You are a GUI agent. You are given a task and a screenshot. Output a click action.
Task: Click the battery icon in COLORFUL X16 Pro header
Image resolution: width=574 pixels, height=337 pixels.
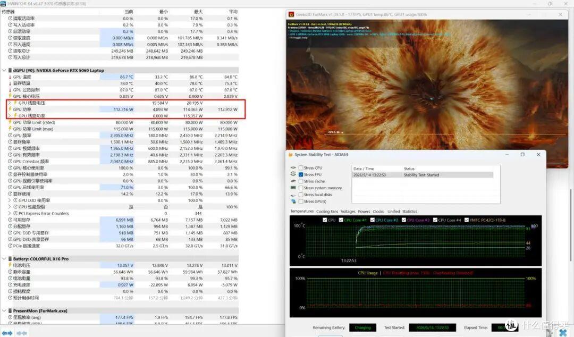tap(10, 259)
